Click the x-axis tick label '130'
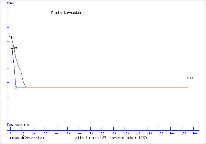The image size is (206, 144). (x=161, y=133)
